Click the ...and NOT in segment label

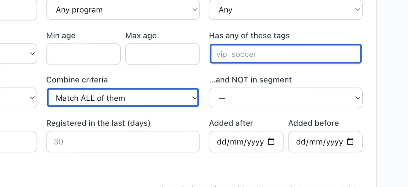(x=250, y=80)
